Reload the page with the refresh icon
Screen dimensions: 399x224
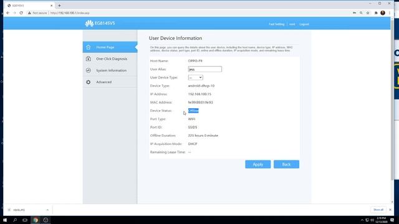(21, 13)
